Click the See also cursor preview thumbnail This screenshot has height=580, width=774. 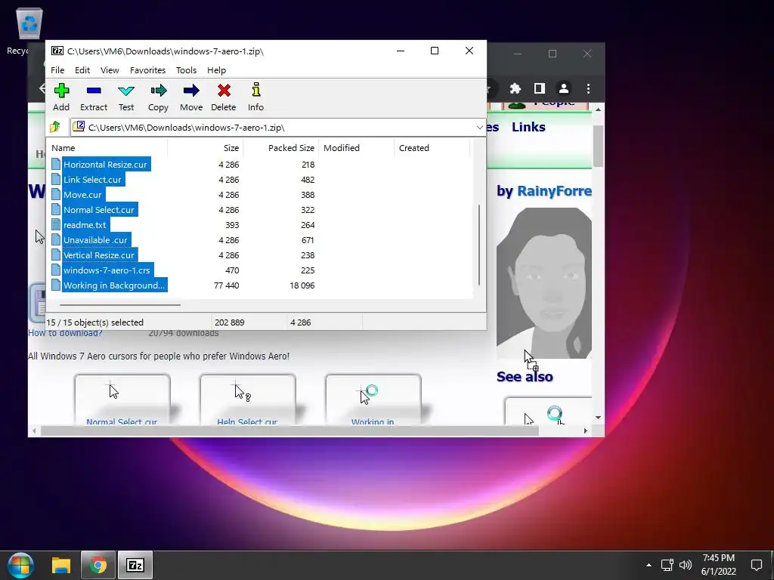click(x=548, y=412)
